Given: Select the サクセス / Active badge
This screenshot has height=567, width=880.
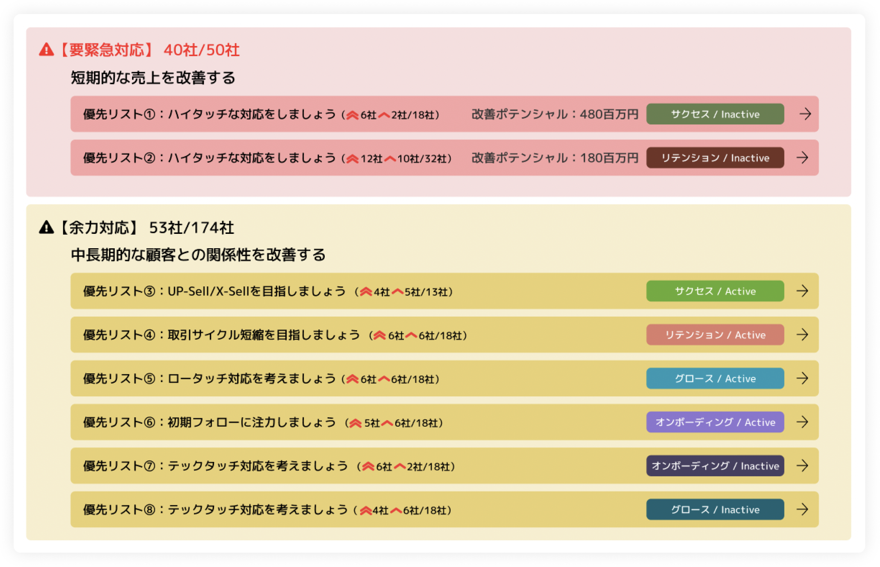Looking at the screenshot, I should click(715, 291).
